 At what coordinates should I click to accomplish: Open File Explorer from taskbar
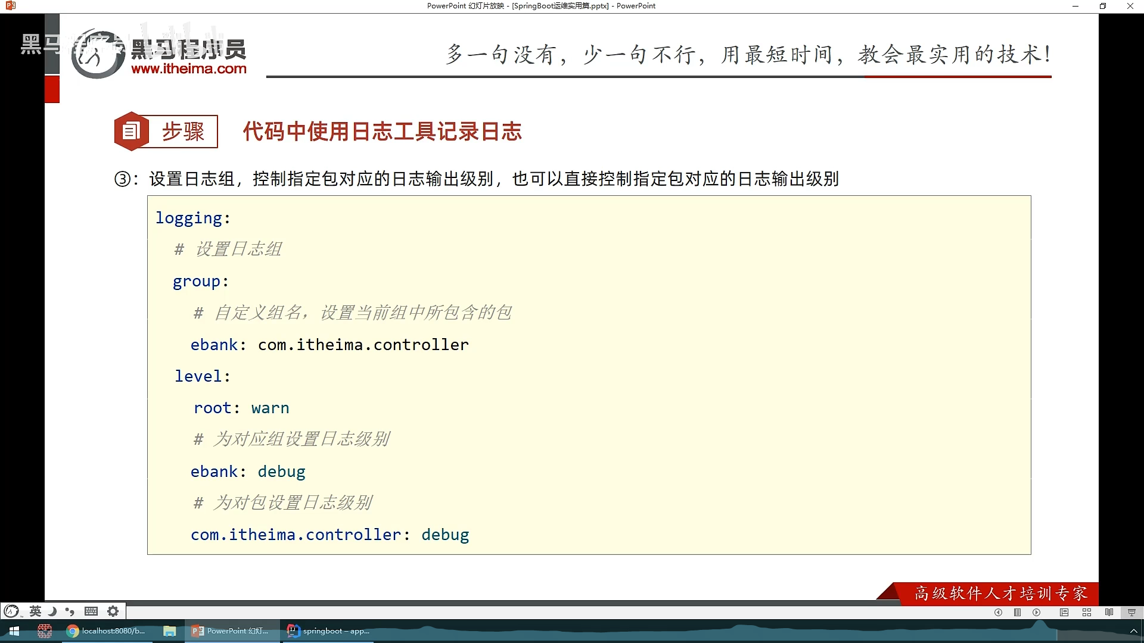coord(170,631)
